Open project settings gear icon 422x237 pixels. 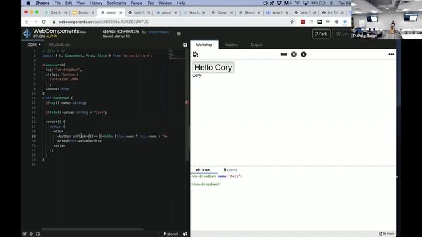(x=179, y=34)
